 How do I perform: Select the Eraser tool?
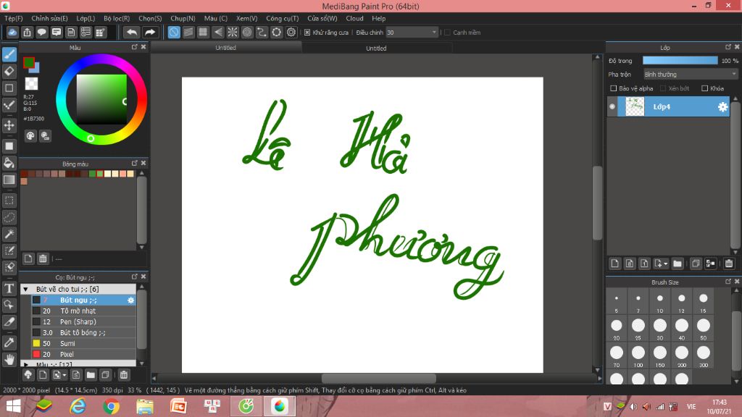tap(9, 72)
